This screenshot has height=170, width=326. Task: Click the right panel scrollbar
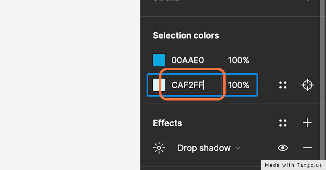323,82
